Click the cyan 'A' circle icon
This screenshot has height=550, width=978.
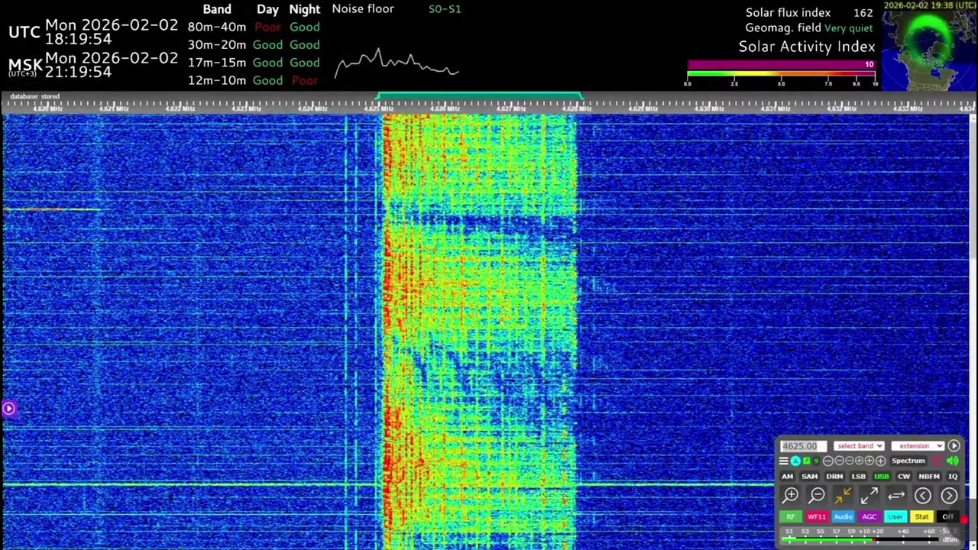pyautogui.click(x=795, y=461)
